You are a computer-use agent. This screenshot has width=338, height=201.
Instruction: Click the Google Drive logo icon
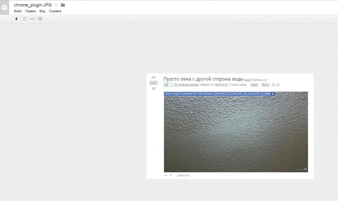[x=4, y=7]
